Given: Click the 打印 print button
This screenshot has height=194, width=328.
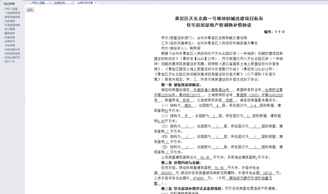Looking at the screenshot, I should click(30, 10).
